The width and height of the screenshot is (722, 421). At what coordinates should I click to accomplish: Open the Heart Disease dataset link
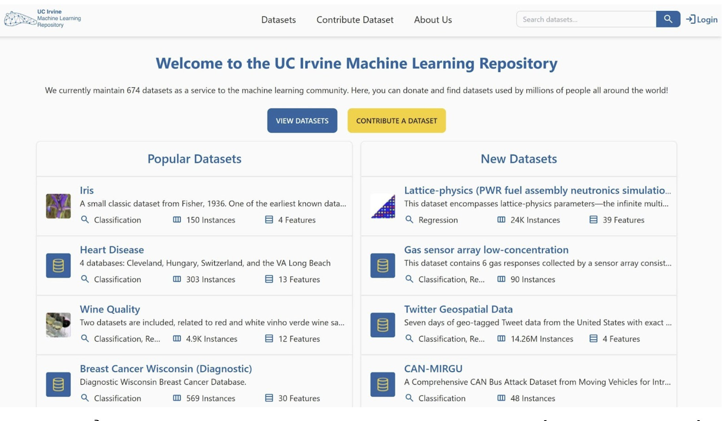(112, 250)
